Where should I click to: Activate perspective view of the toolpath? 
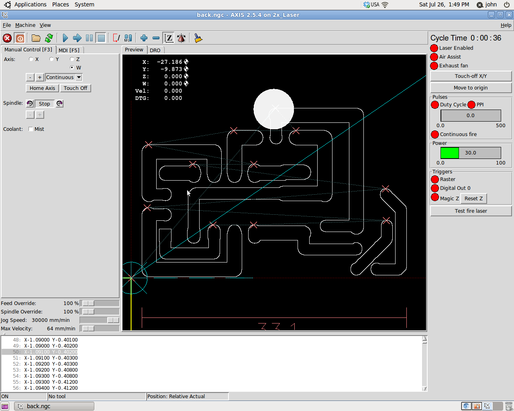click(181, 38)
